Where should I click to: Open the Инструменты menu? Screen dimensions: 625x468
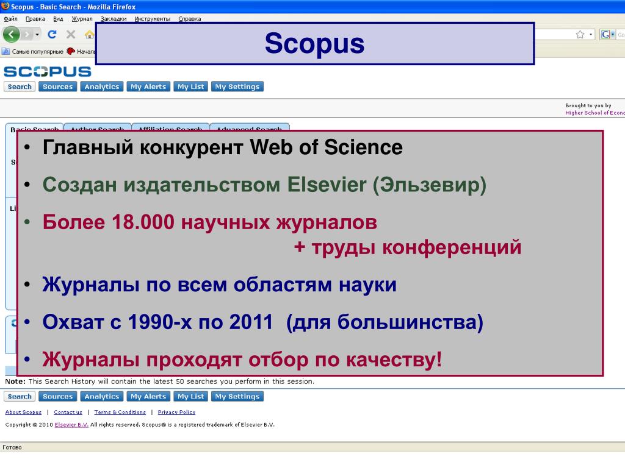pyautogui.click(x=152, y=19)
